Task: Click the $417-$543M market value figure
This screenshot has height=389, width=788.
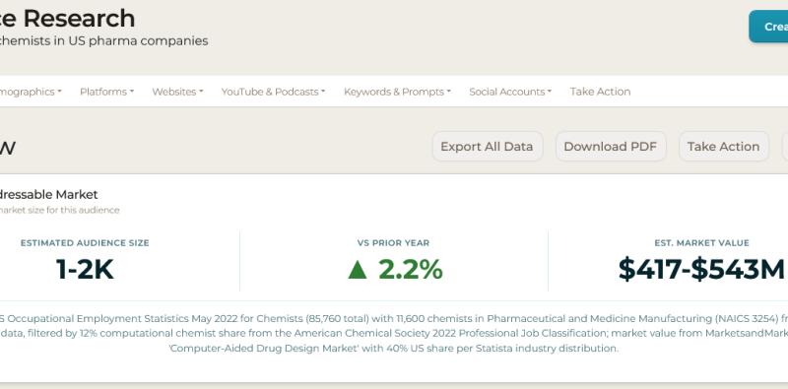Action: click(701, 269)
